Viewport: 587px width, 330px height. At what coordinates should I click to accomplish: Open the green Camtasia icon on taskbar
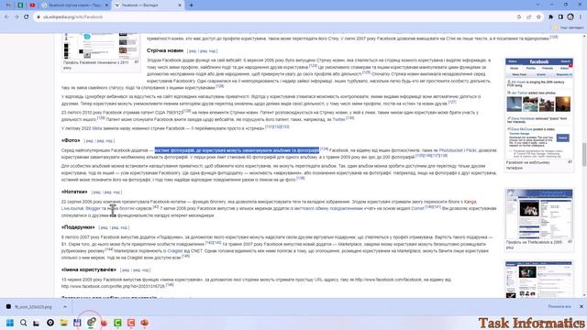pyautogui.click(x=117, y=323)
